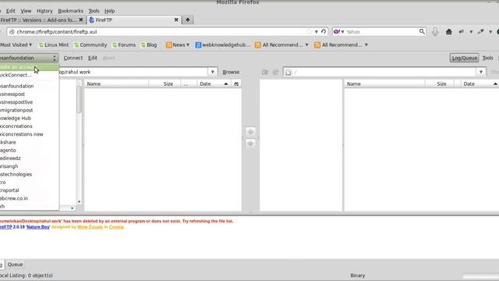The image size is (499, 281).
Task: Open the Forums bookmark
Action: [124, 45]
